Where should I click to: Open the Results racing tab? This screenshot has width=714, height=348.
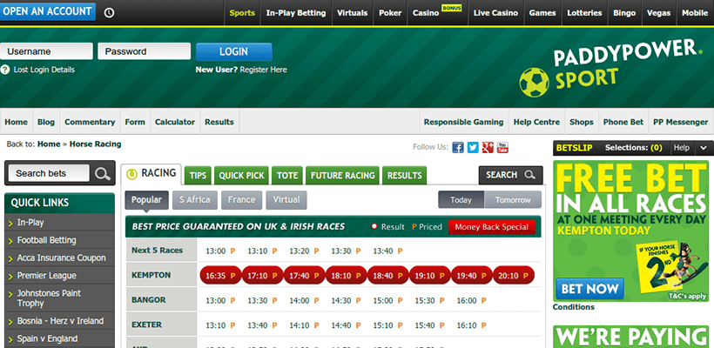pos(404,176)
